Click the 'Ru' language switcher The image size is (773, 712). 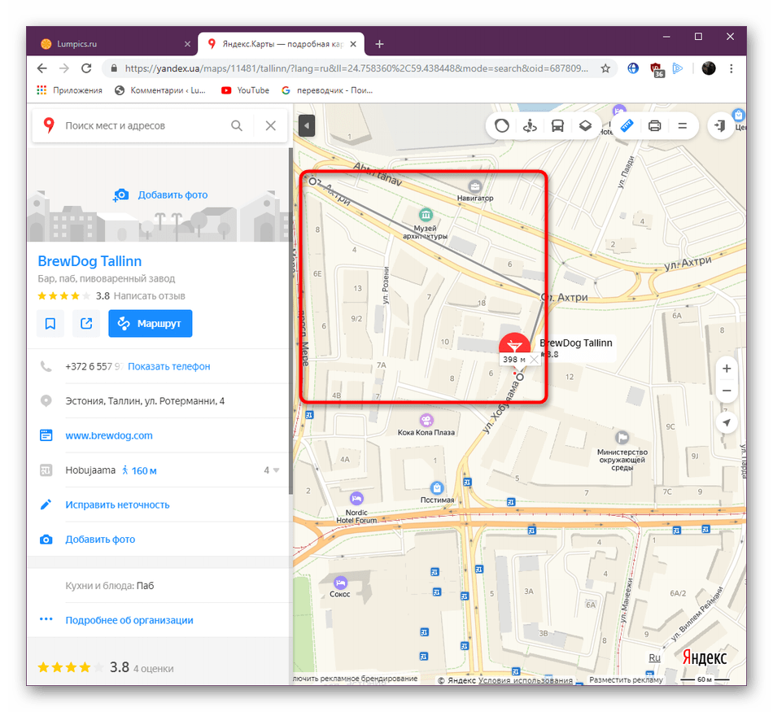click(x=654, y=657)
